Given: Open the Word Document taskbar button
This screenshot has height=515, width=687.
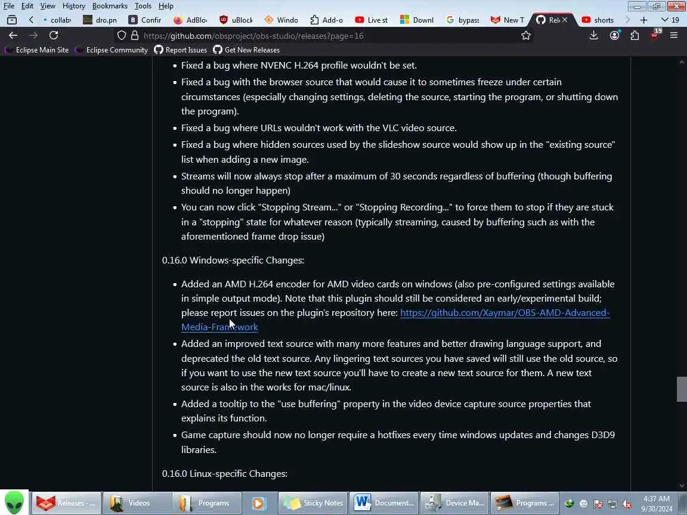Looking at the screenshot, I should (x=384, y=503).
